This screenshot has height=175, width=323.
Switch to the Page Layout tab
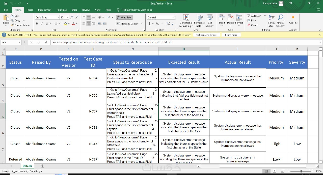tap(45, 10)
